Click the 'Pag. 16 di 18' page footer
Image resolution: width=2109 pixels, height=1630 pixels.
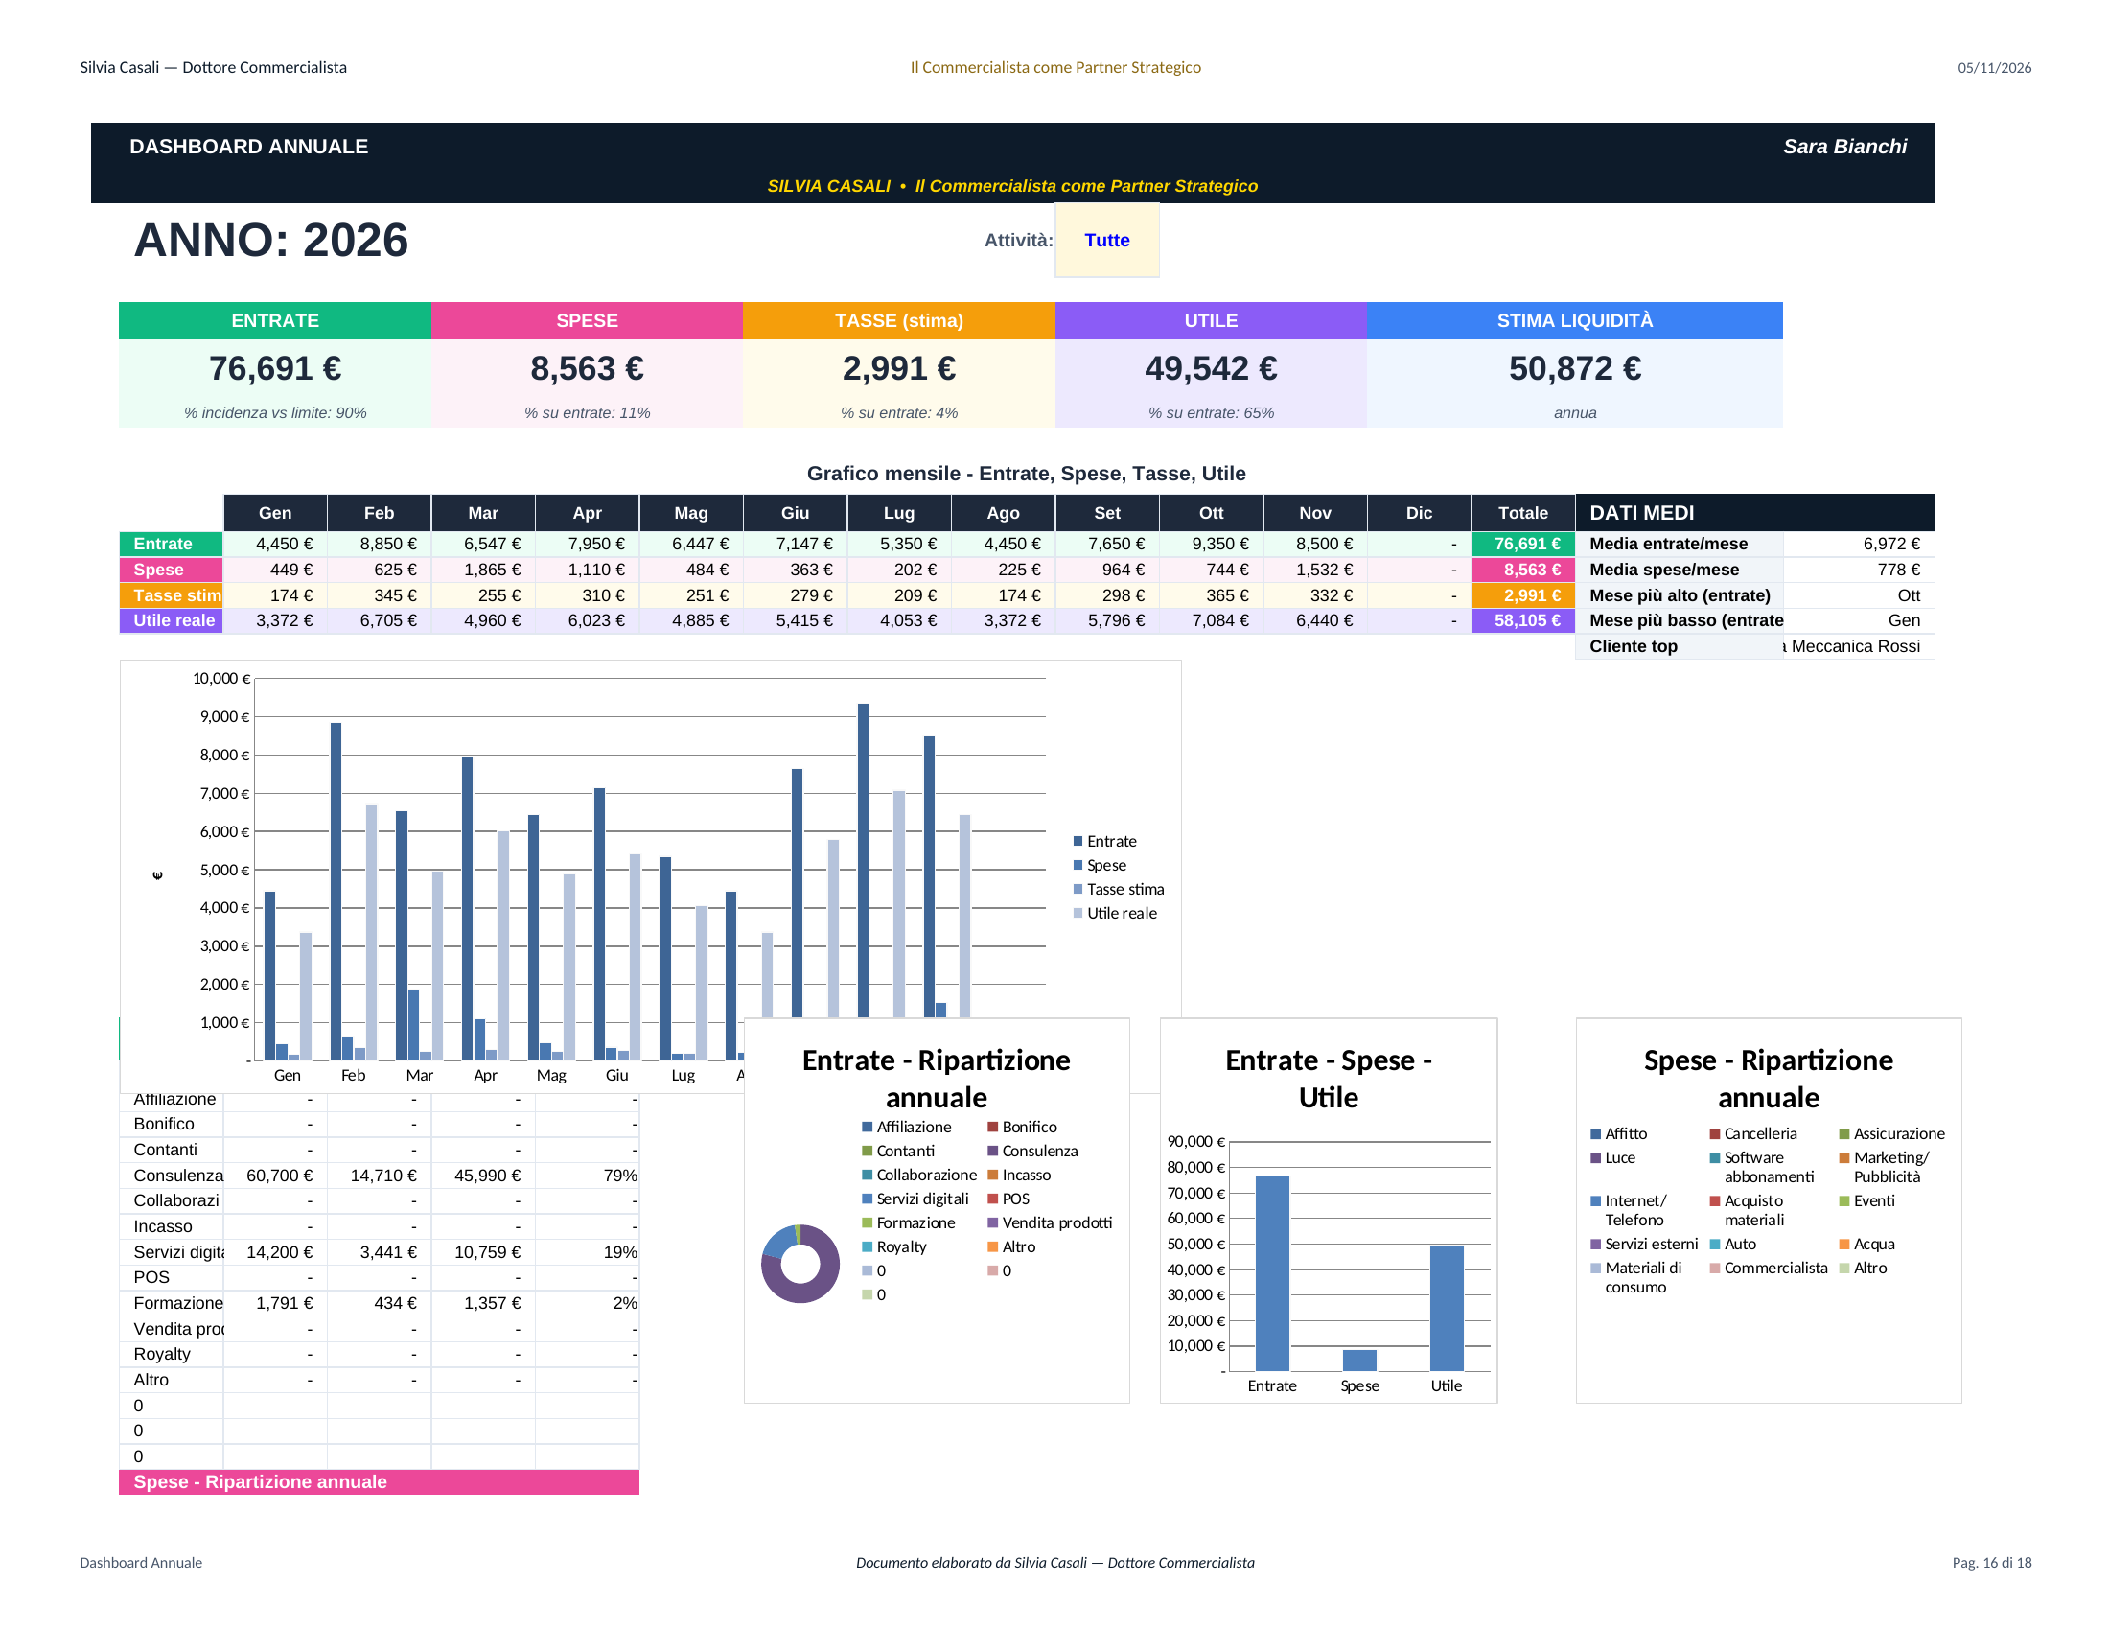point(1991,1564)
